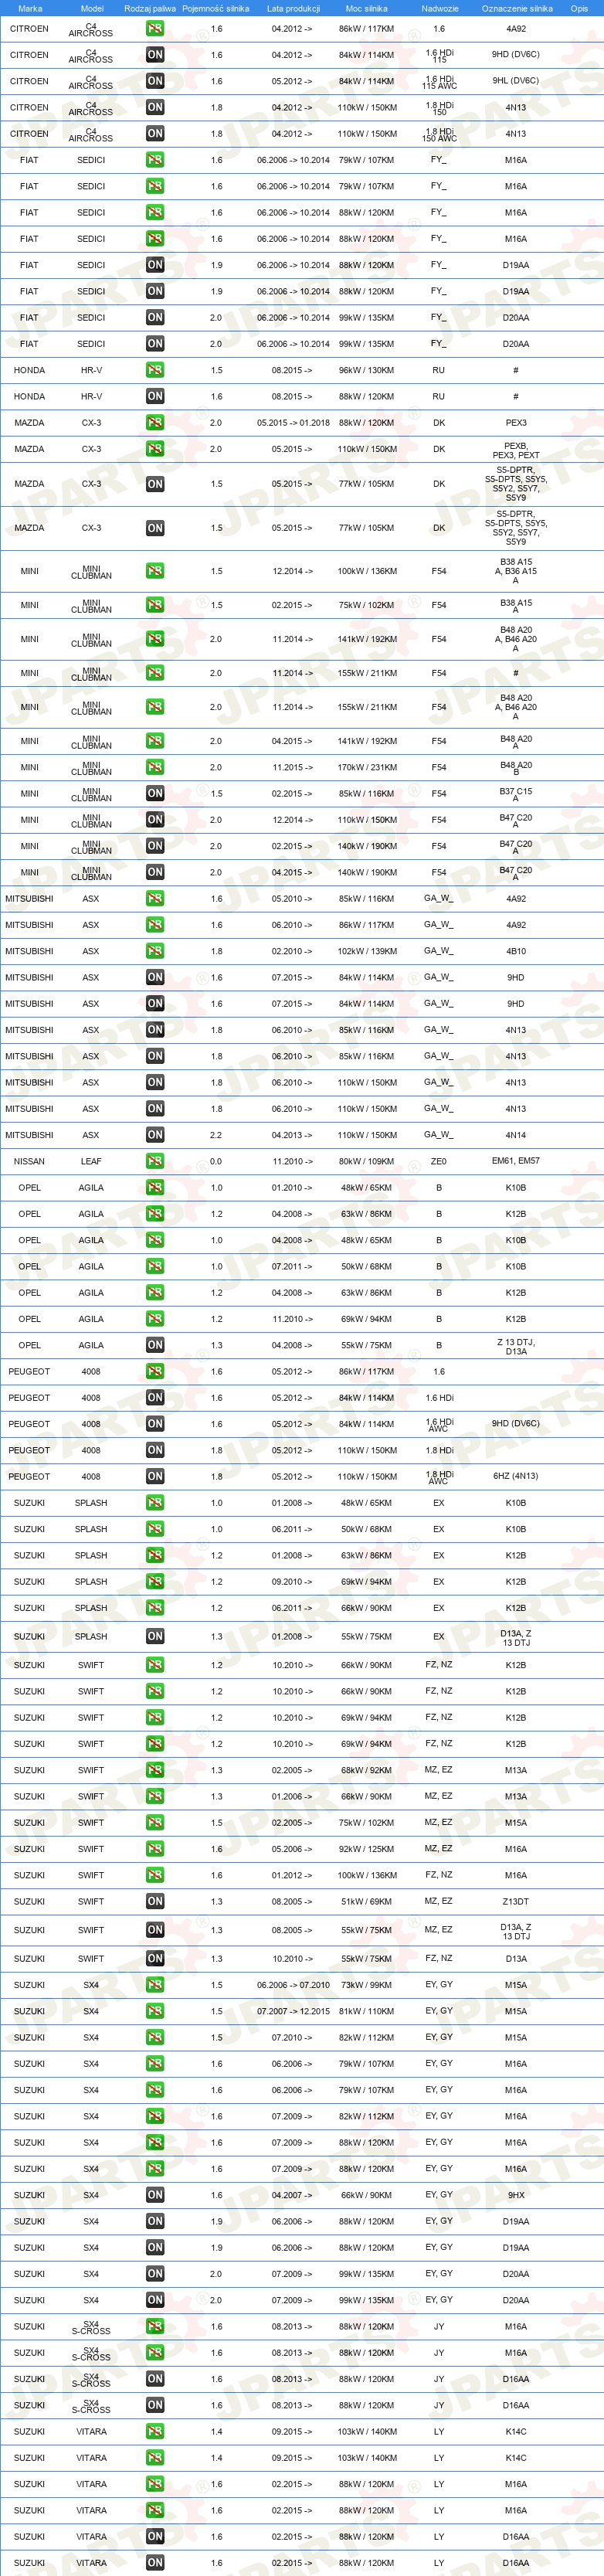Click the Oznaczenie silnika column header
Image resolution: width=604 pixels, height=2576 pixels.
pos(517,8)
